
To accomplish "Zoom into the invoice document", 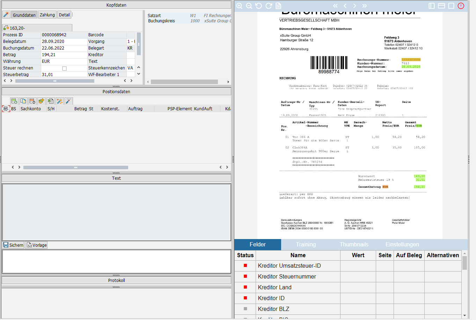I will click(239, 6).
